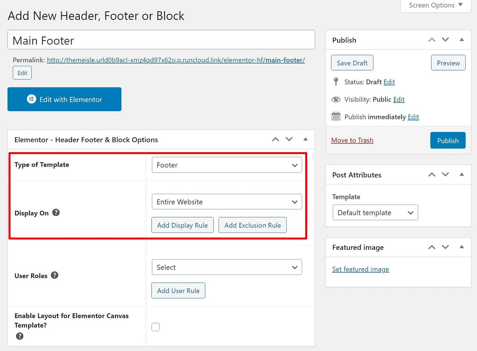Viewport: 477px width, 351px height.
Task: Click the help icon next to User Roles
Action: tap(54, 275)
